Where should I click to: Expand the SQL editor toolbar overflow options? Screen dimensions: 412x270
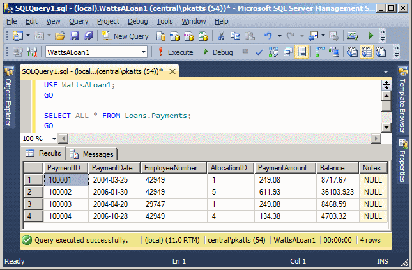pos(396,52)
